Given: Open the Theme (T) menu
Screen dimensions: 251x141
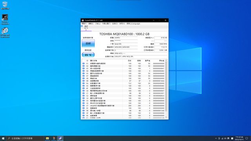Looking at the screenshot, I should point(106,23).
